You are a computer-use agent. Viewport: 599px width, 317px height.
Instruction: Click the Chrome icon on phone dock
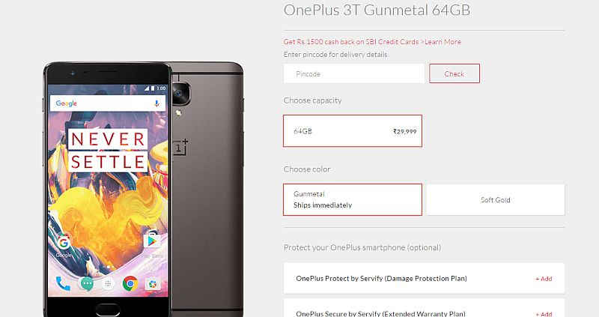130,284
